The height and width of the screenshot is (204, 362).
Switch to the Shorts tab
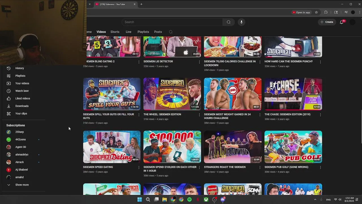[x=115, y=32]
